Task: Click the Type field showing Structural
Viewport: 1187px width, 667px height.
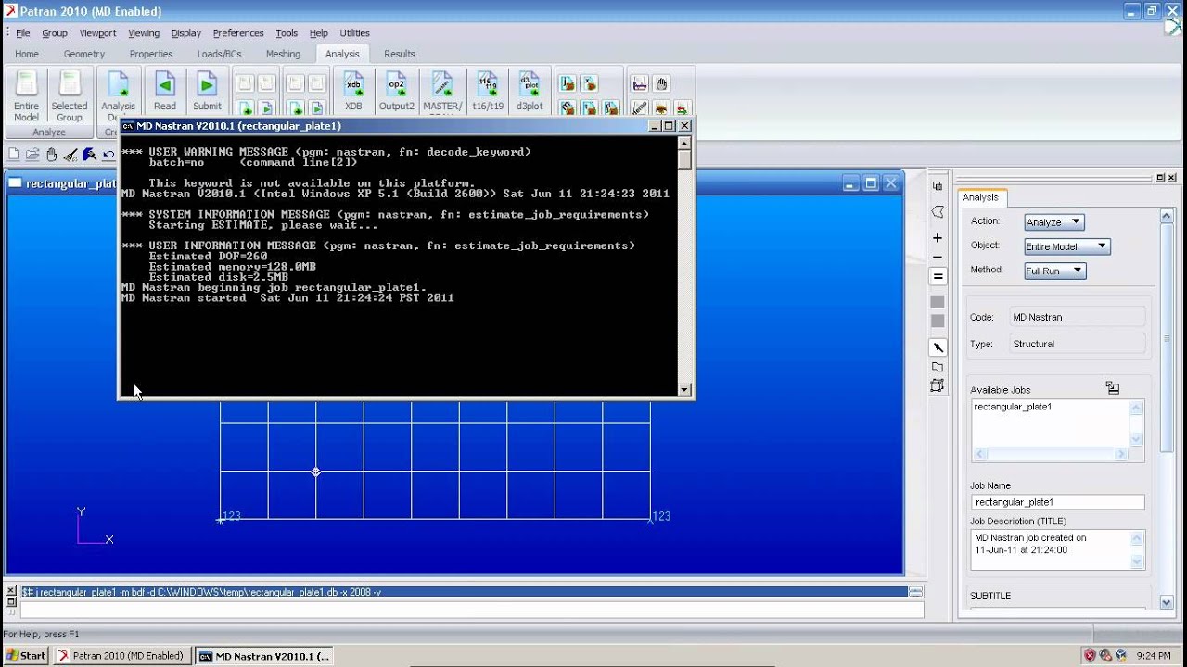Action: 1078,344
